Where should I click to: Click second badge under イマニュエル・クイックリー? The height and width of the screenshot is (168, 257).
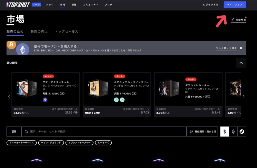click(x=122, y=100)
